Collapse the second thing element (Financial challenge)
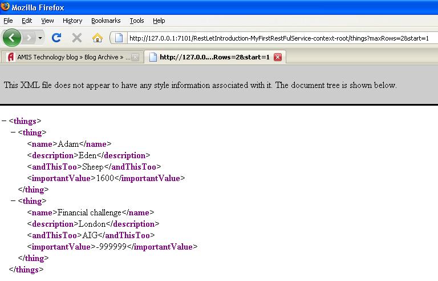438x281 pixels. 13,200
